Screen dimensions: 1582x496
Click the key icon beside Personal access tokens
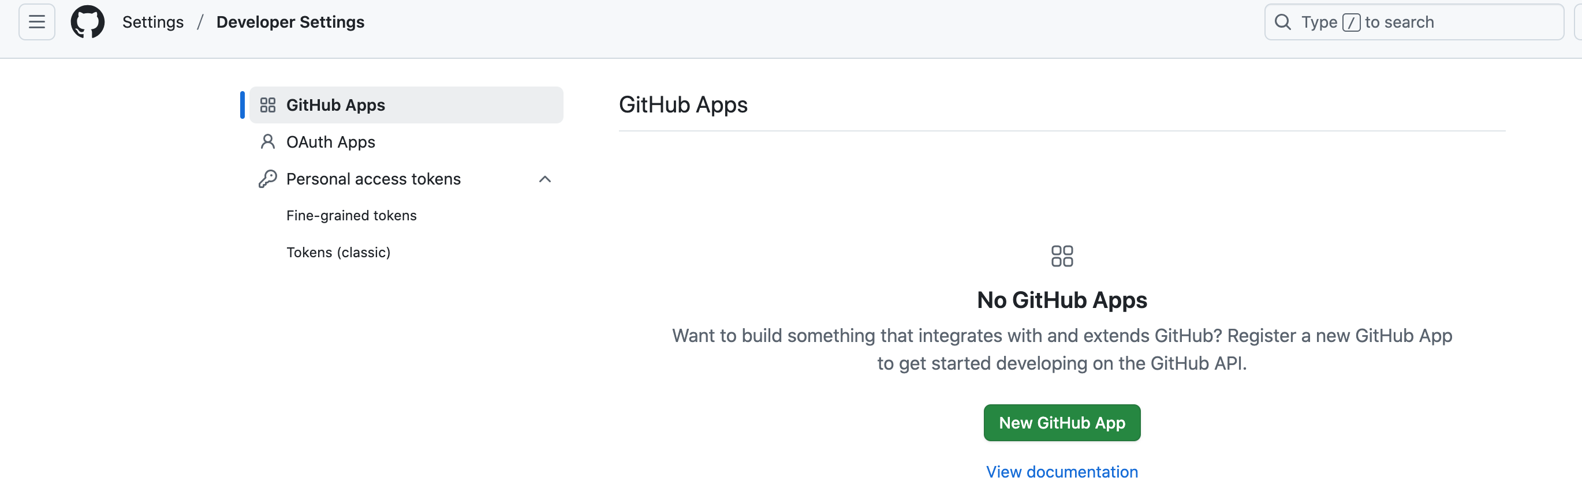pos(268,179)
